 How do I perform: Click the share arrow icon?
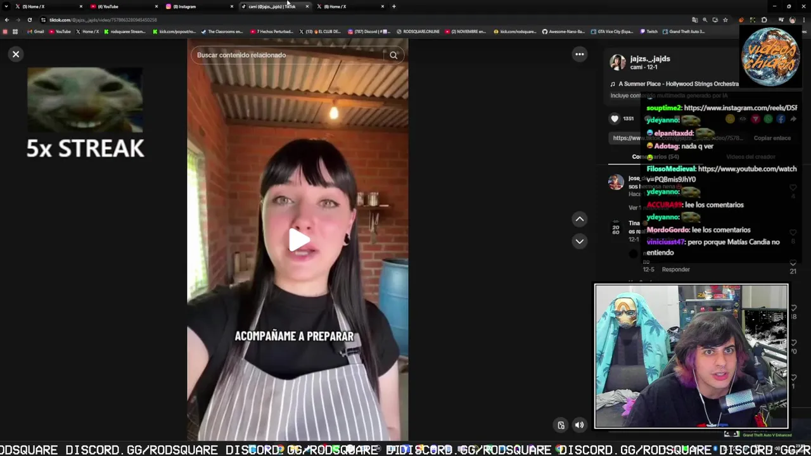[x=793, y=119]
